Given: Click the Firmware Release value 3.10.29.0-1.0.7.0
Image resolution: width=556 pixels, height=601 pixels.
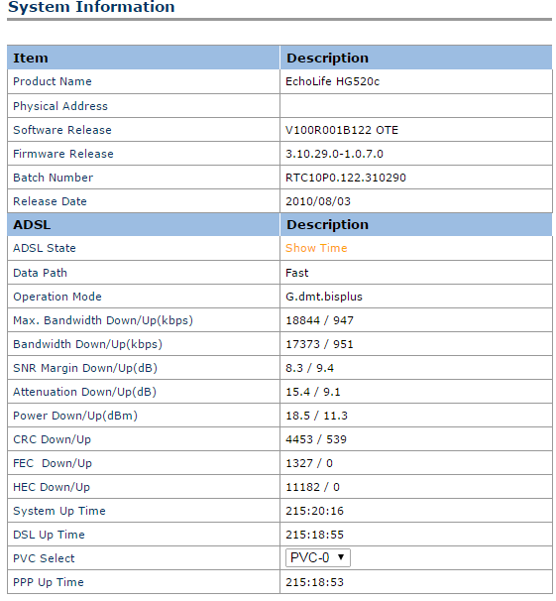Looking at the screenshot, I should [334, 154].
